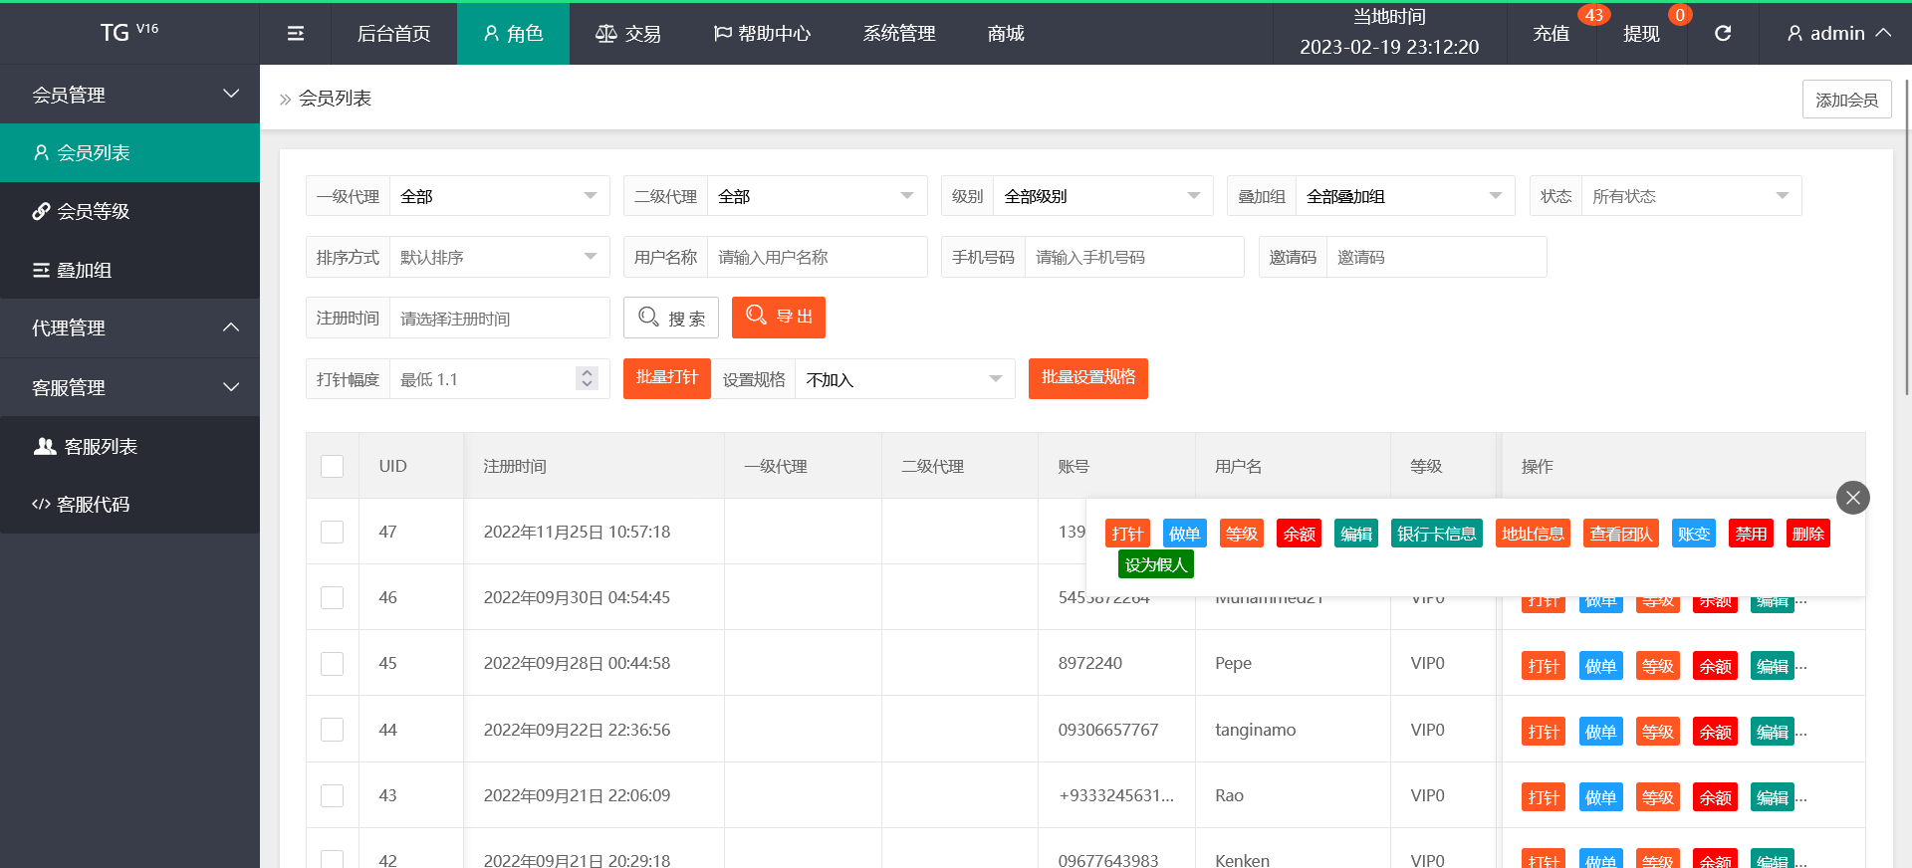The height and width of the screenshot is (868, 1912).
Task: Open the 一级代理 dropdown
Action: [x=498, y=196]
